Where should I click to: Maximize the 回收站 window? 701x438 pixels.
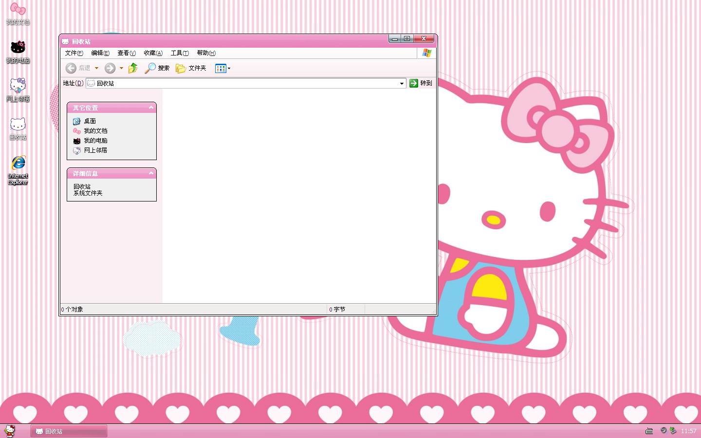click(x=407, y=38)
